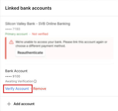
Task: Click the warning triangle icon in alert
Action: pyautogui.click(x=11, y=42)
